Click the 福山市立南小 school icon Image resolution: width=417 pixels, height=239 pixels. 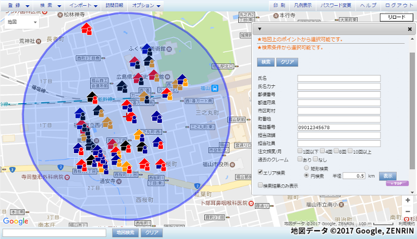point(341,205)
